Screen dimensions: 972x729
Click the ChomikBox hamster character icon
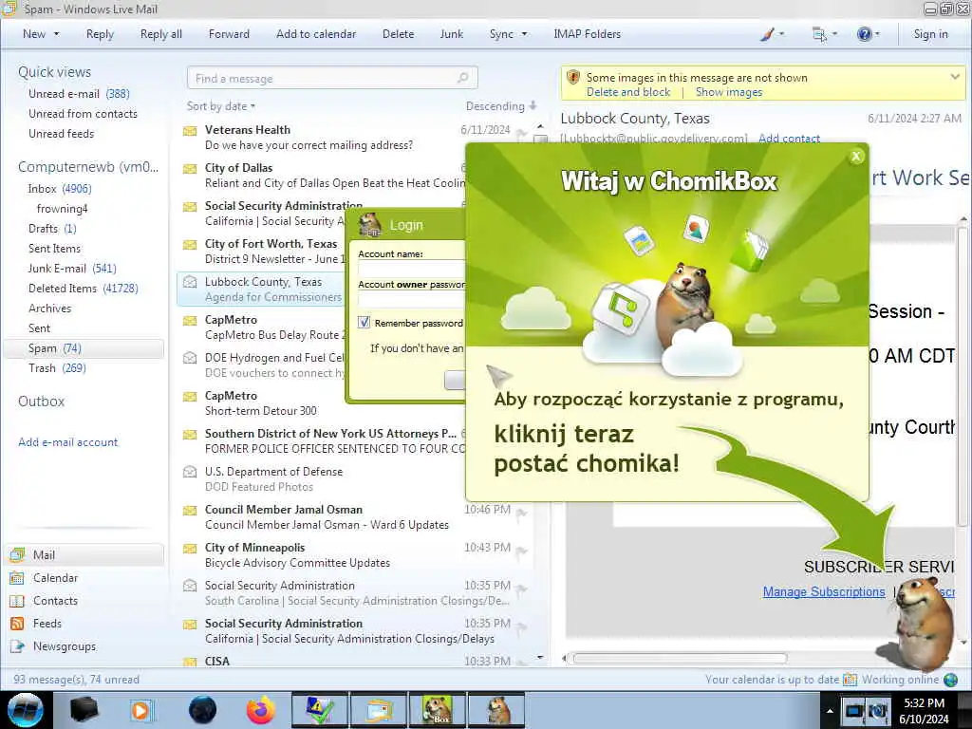(x=924, y=623)
